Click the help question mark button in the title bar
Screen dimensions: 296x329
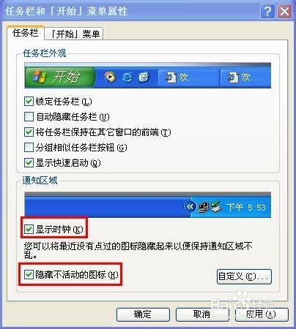[267, 11]
